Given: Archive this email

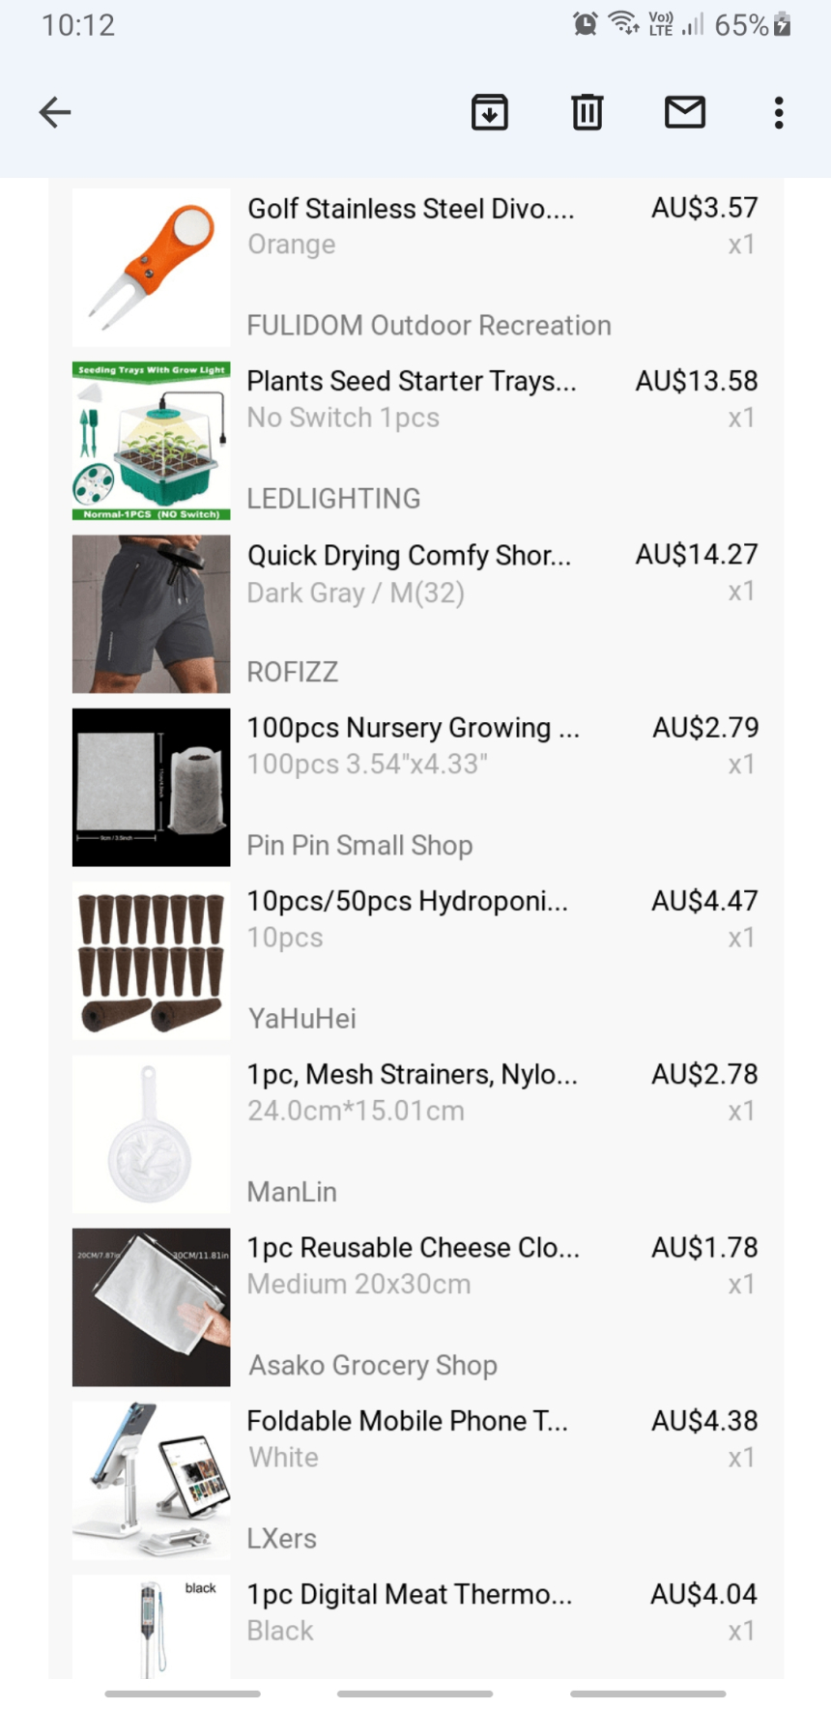Looking at the screenshot, I should click(x=490, y=112).
